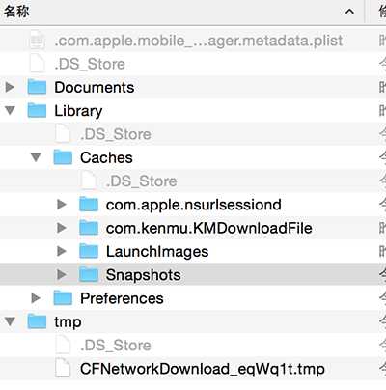Select the CFNetworkDownload_eqWq1t.tmp file name

[203, 369]
